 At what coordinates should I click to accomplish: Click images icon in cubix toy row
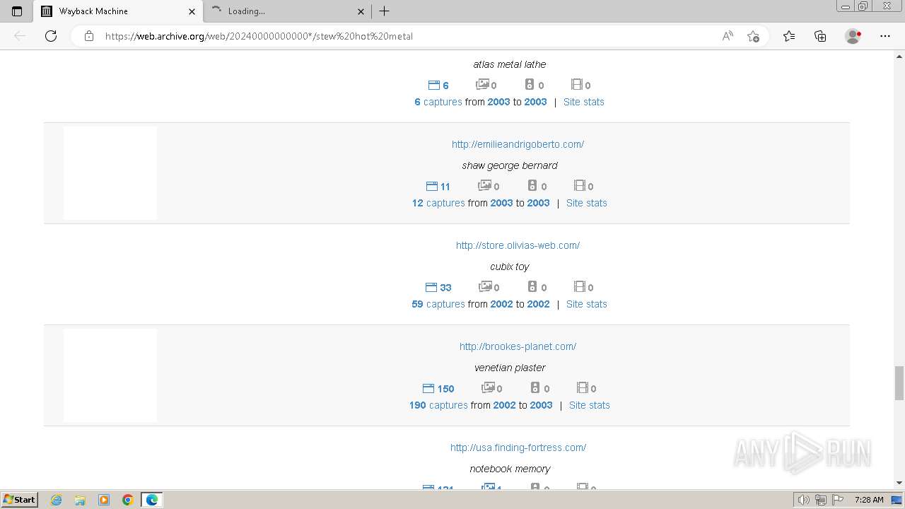485,286
